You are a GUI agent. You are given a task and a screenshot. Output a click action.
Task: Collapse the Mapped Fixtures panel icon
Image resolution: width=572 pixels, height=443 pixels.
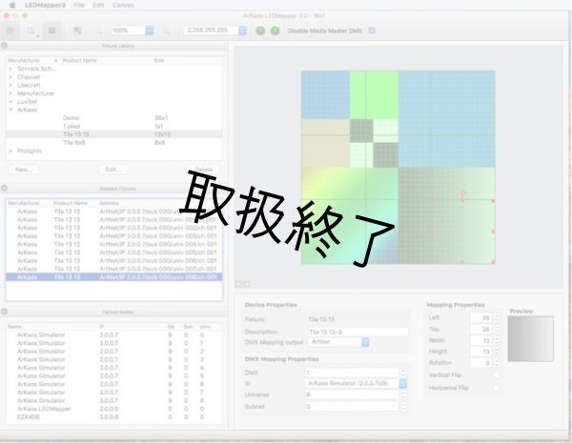click(5, 188)
